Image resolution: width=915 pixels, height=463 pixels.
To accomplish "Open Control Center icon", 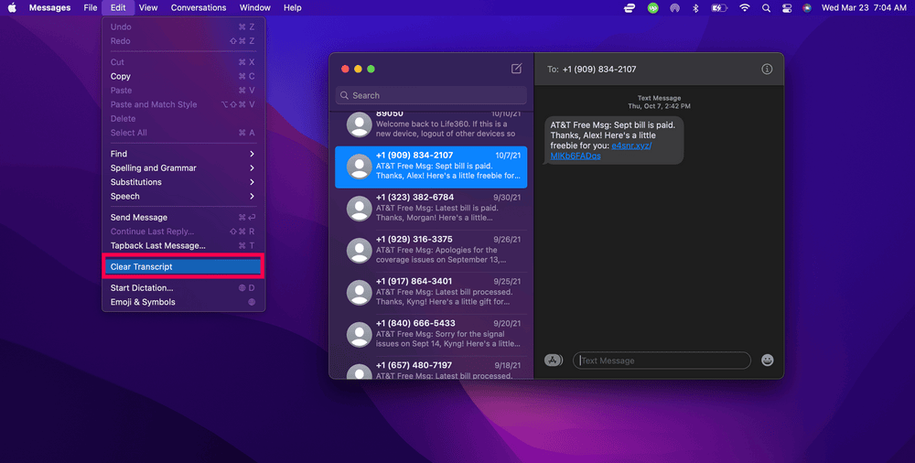I will pyautogui.click(x=787, y=7).
